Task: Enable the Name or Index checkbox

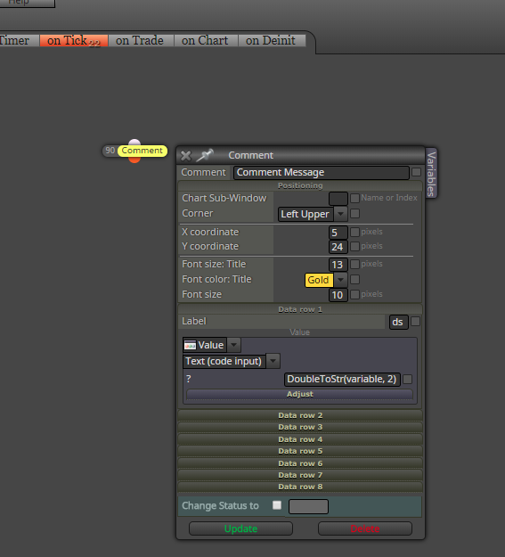Action: point(354,198)
